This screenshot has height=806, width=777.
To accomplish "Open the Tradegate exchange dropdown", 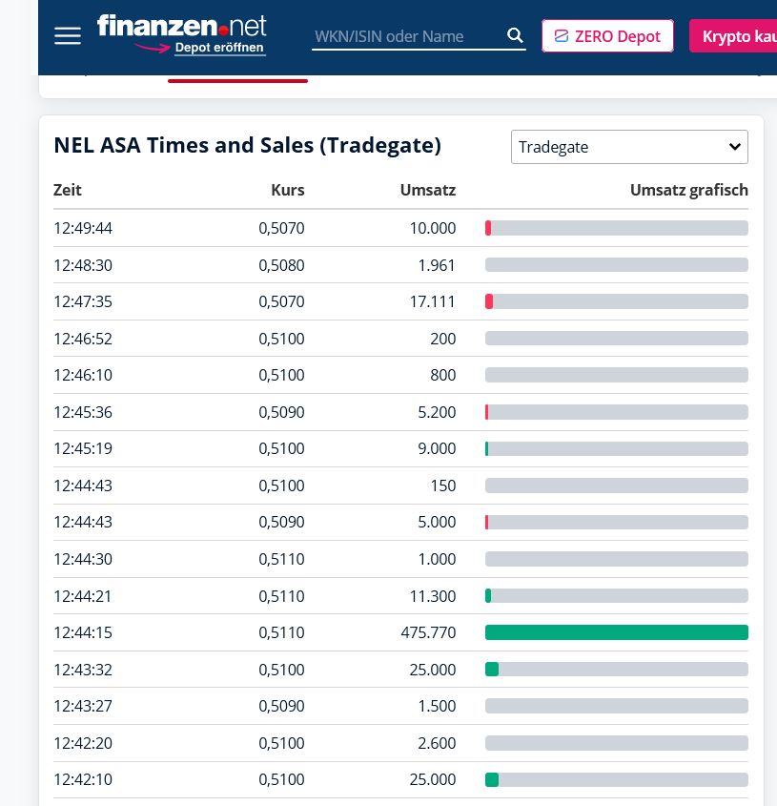I will coord(629,147).
